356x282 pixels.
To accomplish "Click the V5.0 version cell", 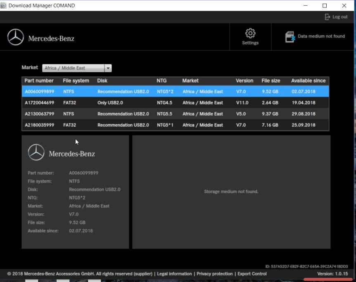I will coord(241,114).
